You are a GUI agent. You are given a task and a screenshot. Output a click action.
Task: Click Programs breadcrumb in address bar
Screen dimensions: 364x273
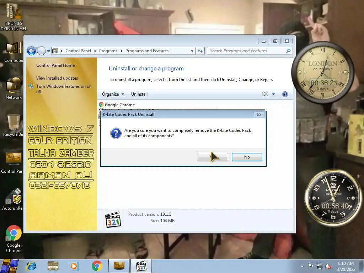[108, 51]
